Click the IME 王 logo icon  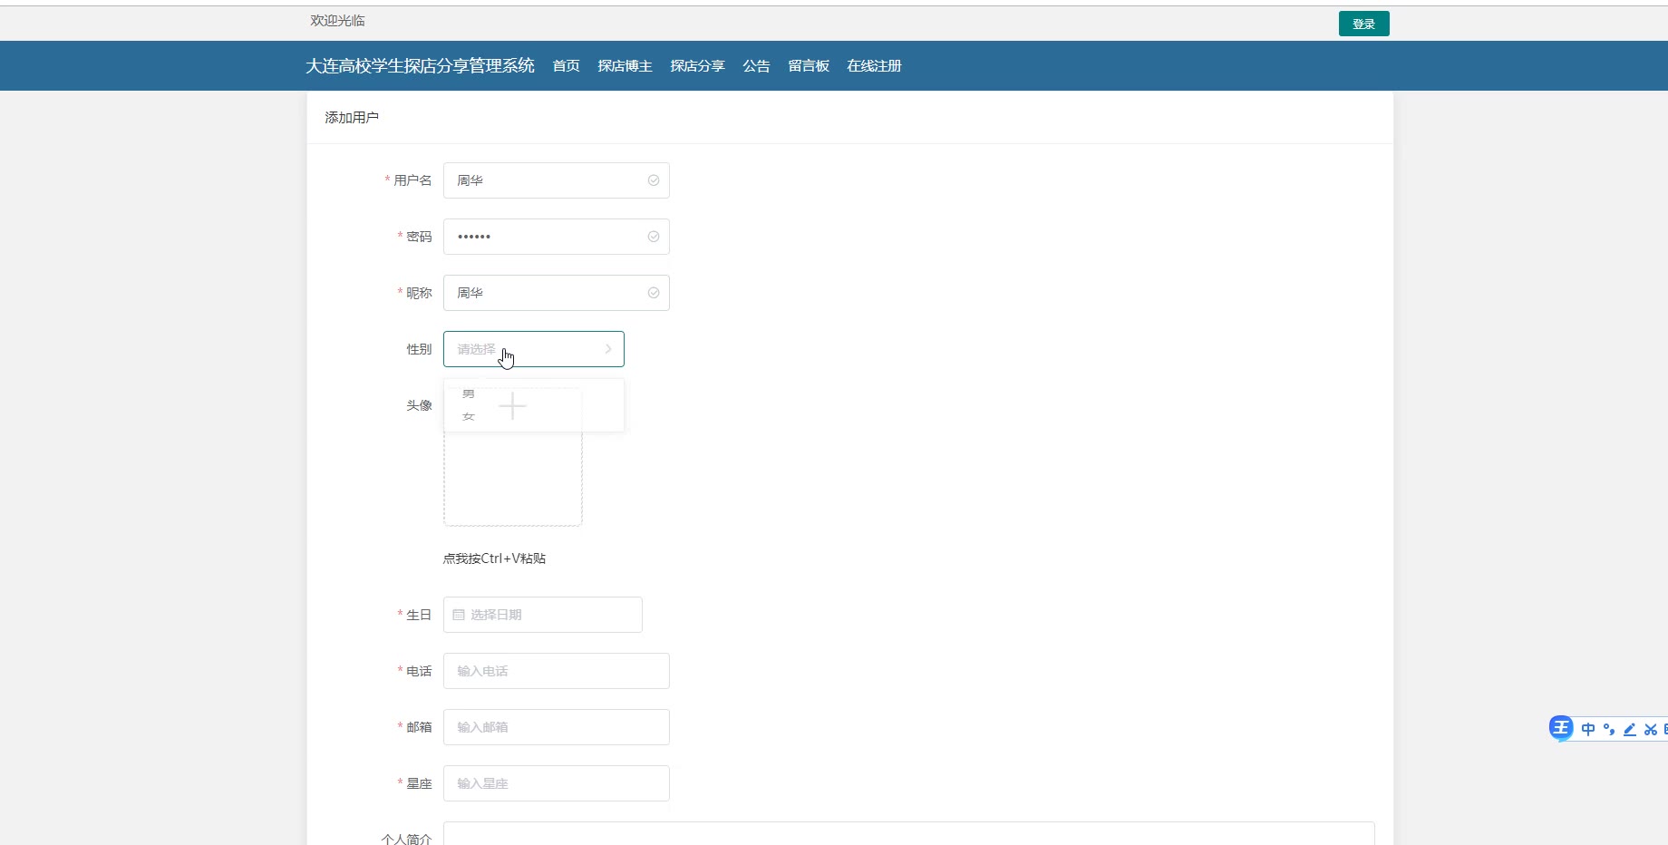[1561, 728]
